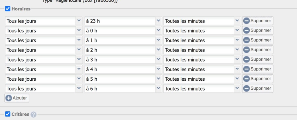This screenshot has width=297, height=120.
Task: Click the minus icon in the 2 h row
Action: (x=246, y=50)
